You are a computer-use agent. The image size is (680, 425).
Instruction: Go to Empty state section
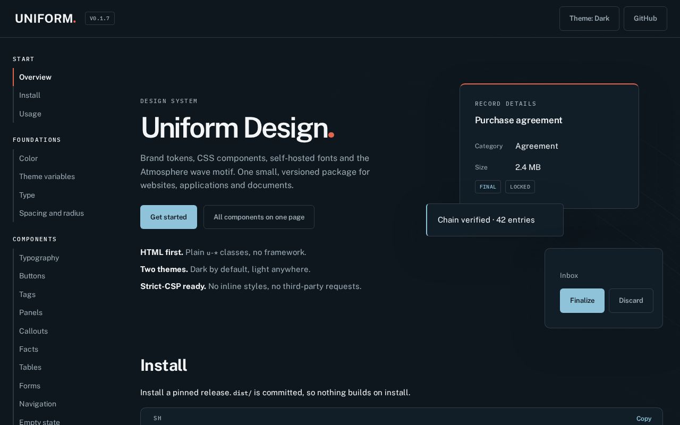click(39, 422)
